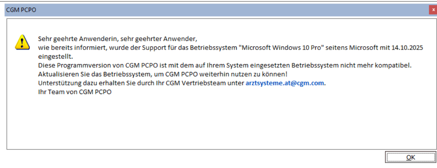Open the arztsysteme.at@cgm.com email link
437x168 pixels.
pyautogui.click(x=285, y=83)
